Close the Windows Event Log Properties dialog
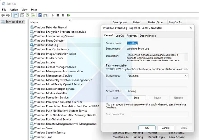The image size is (199, 140). click(191, 28)
